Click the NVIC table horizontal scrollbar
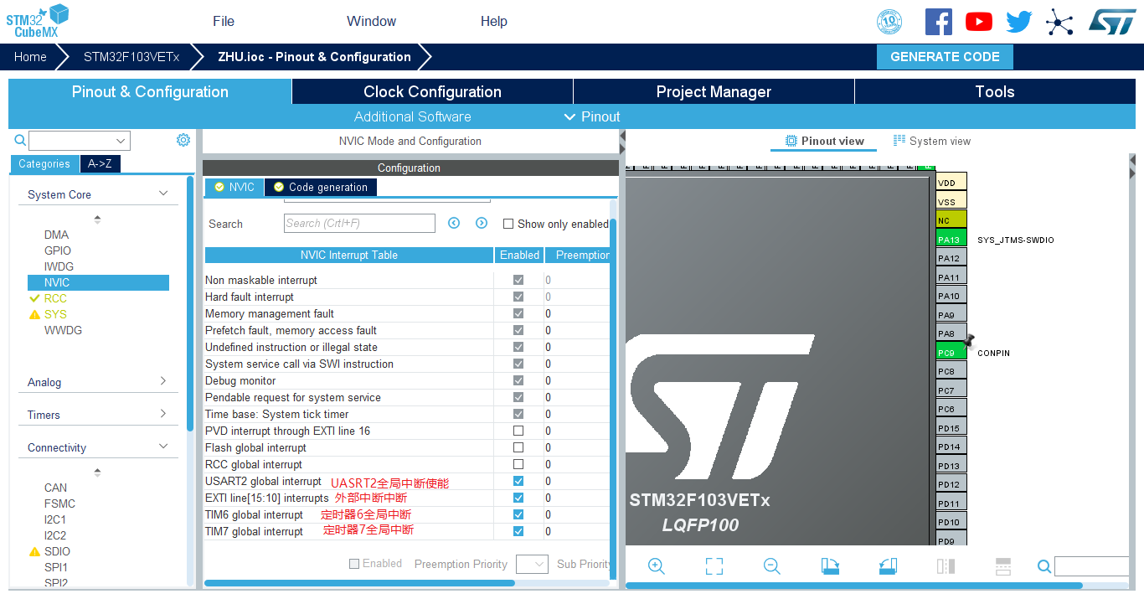Screen dimensions: 1144x599 (x=359, y=582)
